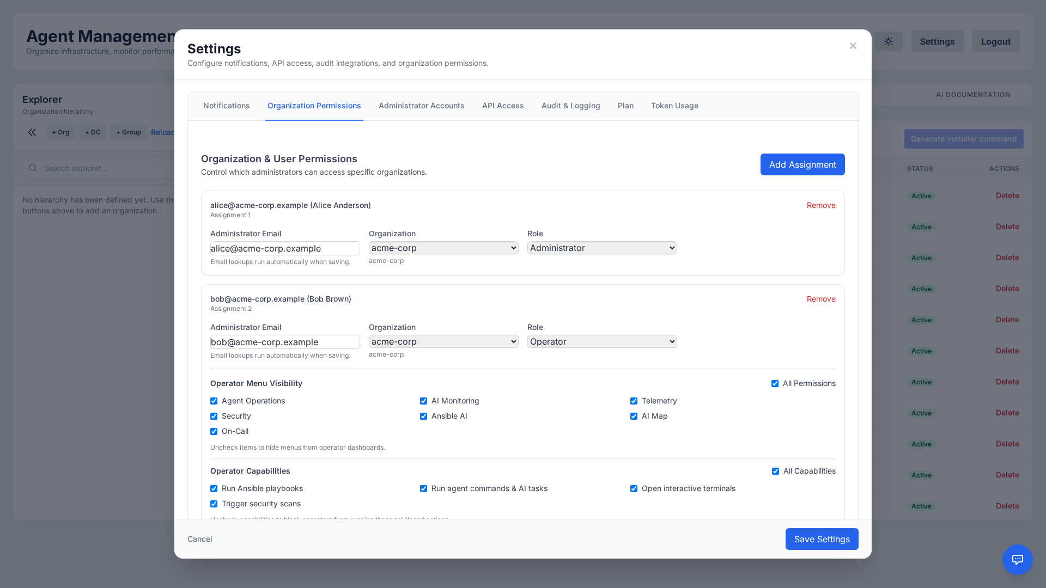Remove Bob Brown's assignment
Screen dimensions: 1046x588
(x=821, y=299)
